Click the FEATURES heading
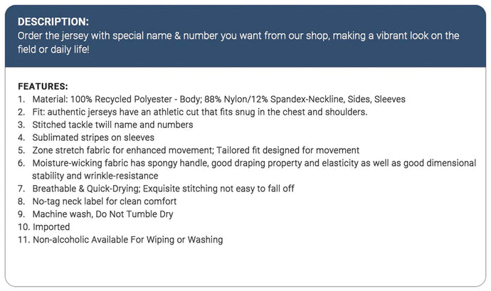 pos(43,85)
